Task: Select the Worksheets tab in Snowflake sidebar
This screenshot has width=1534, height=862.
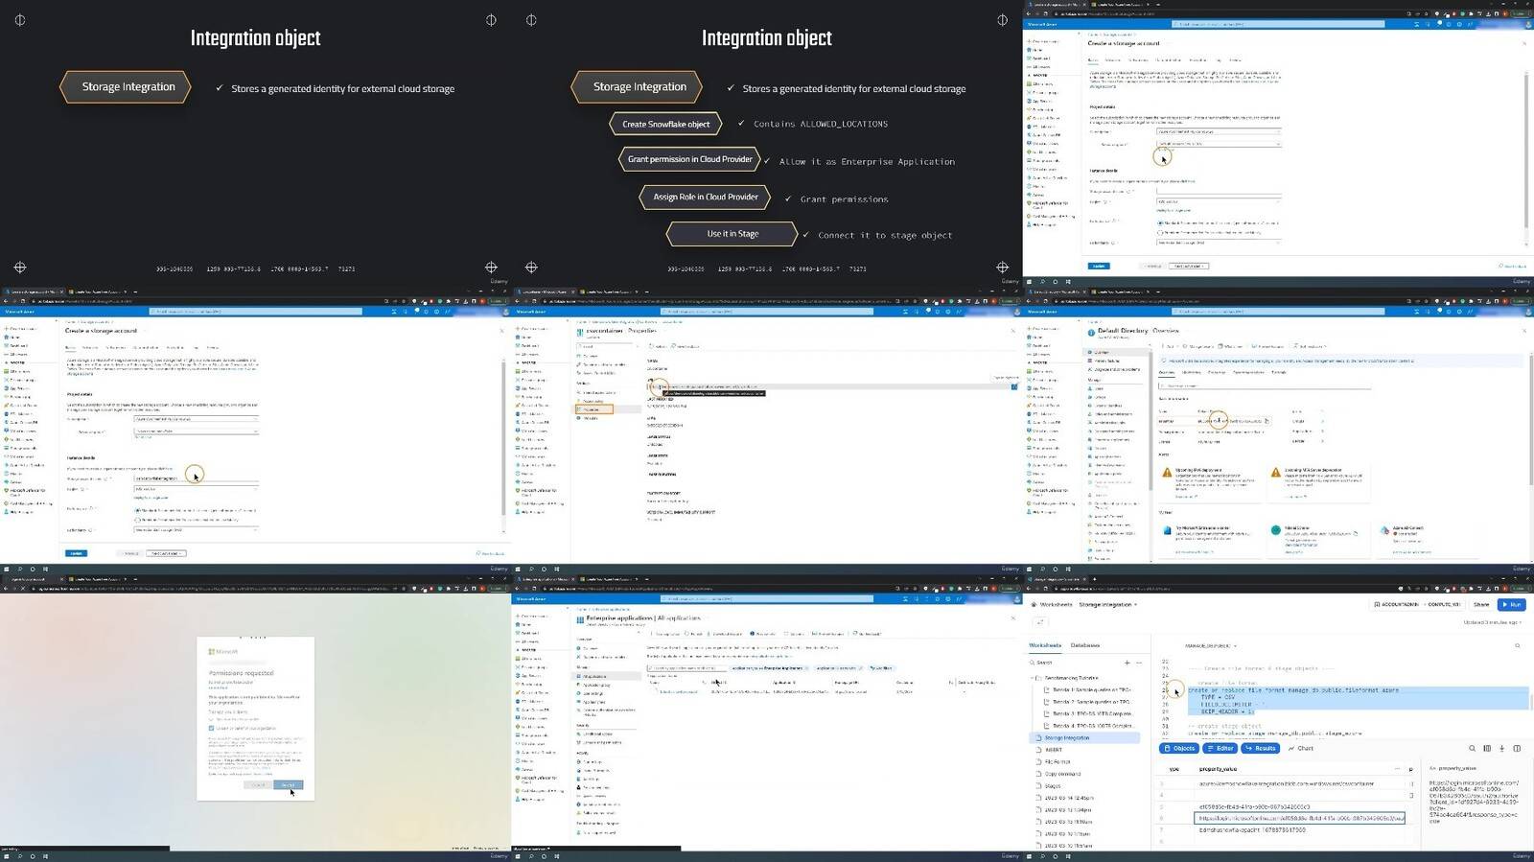Action: point(1045,645)
